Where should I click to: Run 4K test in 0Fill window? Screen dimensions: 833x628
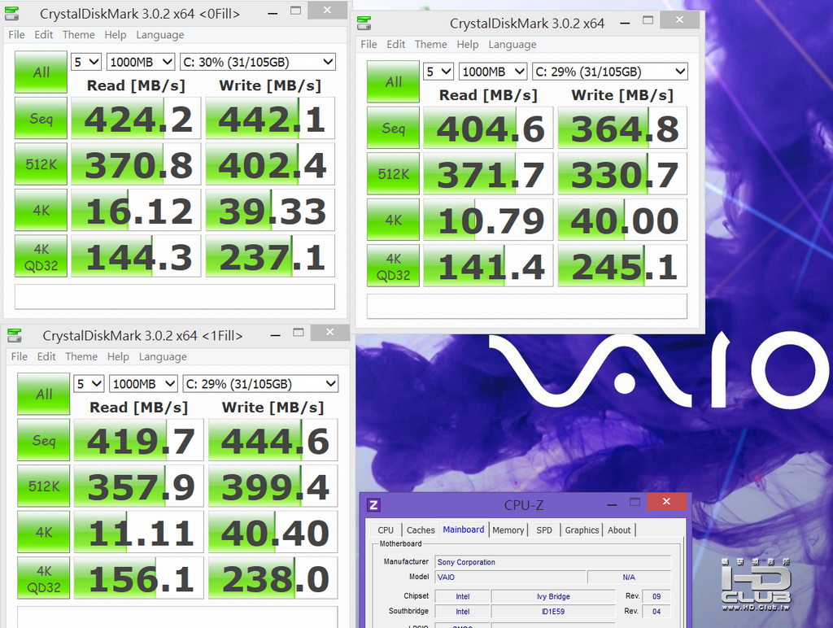point(41,211)
